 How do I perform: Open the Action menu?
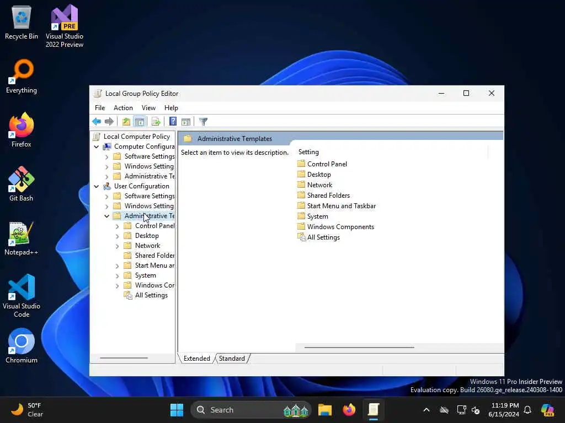point(123,108)
